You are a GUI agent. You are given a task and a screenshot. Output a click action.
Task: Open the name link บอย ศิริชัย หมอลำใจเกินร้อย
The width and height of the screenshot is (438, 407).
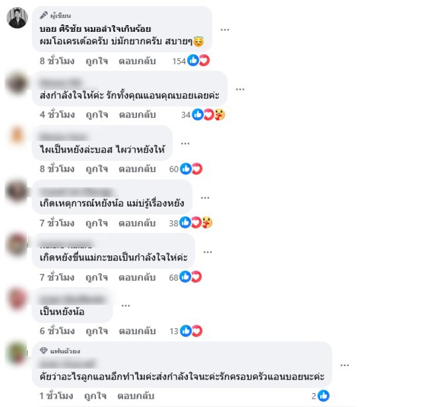coord(95,29)
